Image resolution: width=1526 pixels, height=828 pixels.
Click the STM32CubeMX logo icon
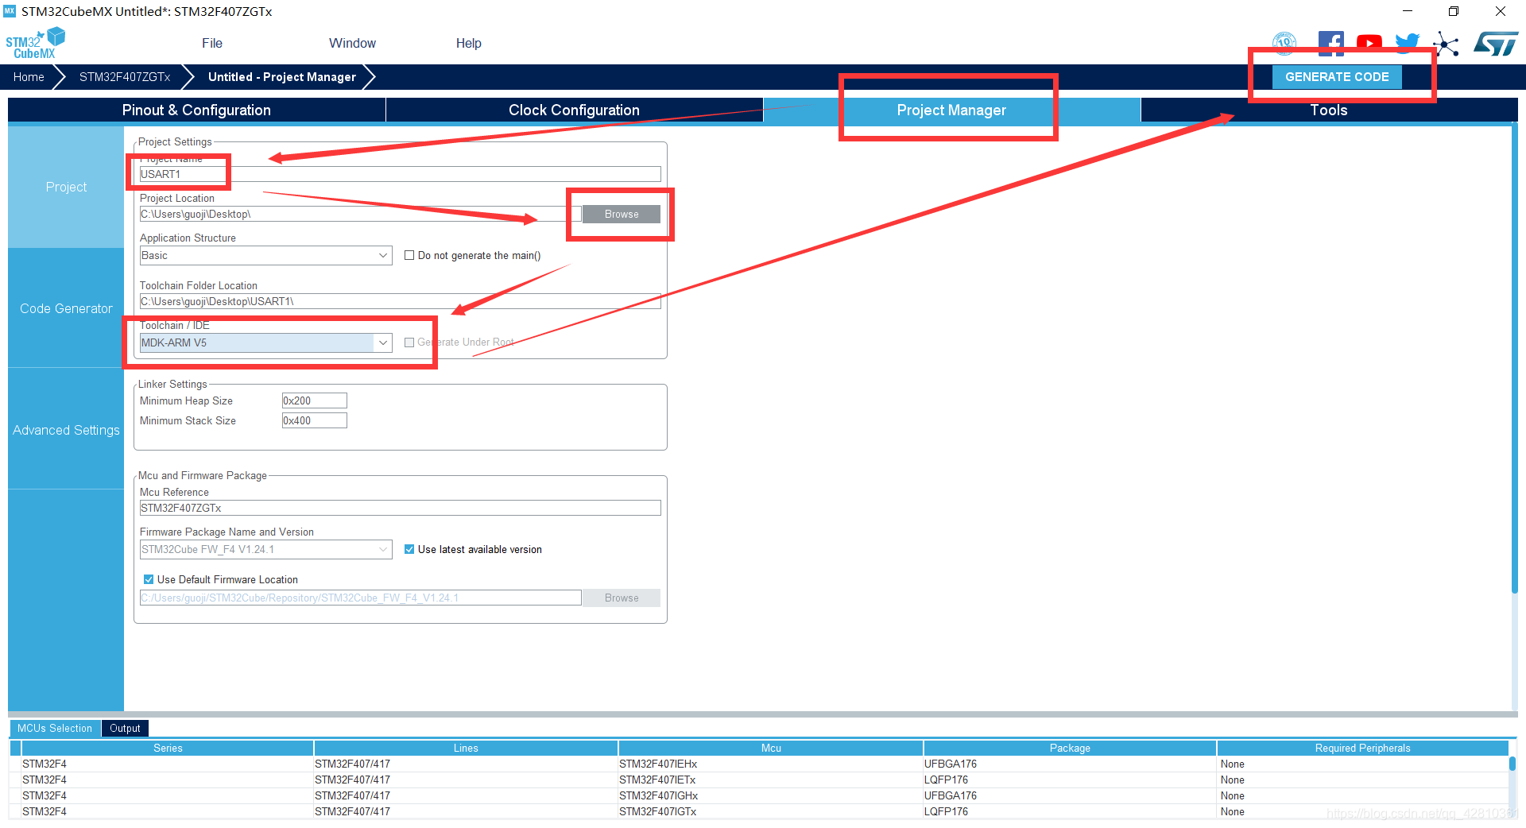point(35,43)
